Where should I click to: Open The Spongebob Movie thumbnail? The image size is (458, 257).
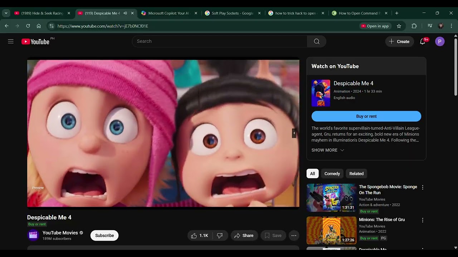(331, 197)
